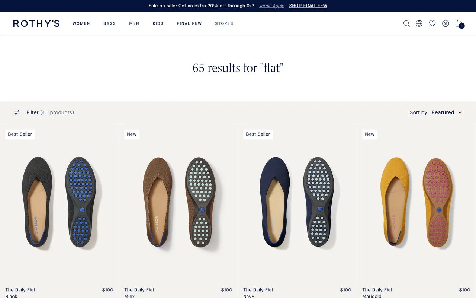Viewport: 476px width, 298px height.
Task: Open the account profile icon
Action: (x=446, y=23)
